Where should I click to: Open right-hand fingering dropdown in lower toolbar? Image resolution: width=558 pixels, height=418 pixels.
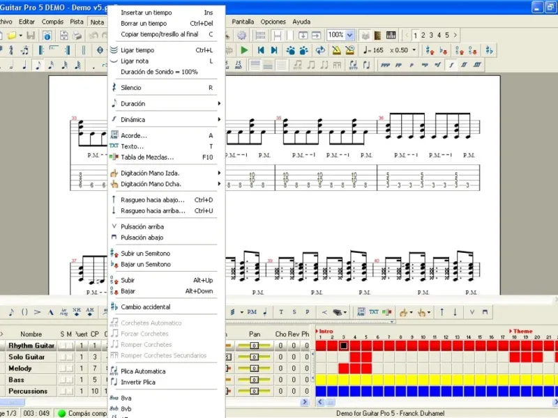click(428, 312)
